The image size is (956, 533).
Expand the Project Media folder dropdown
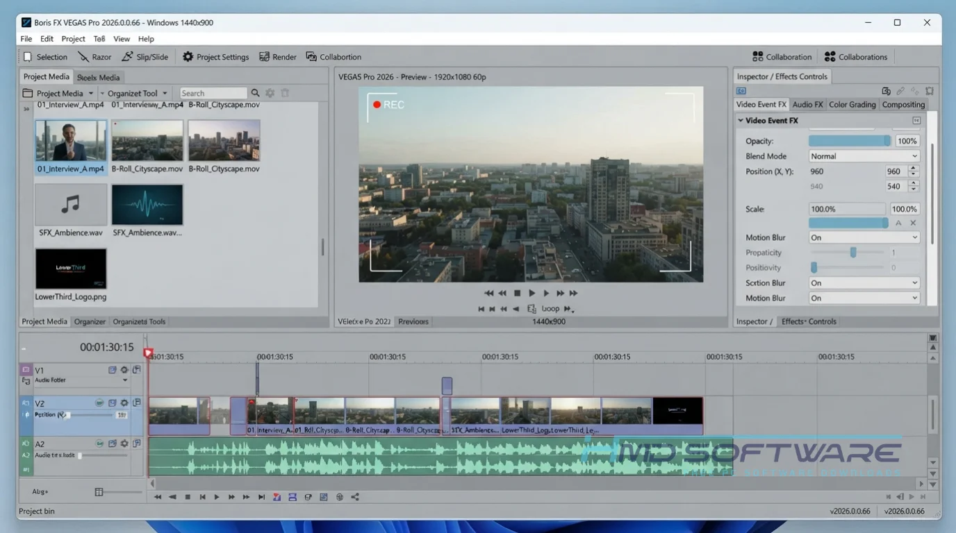click(x=90, y=94)
